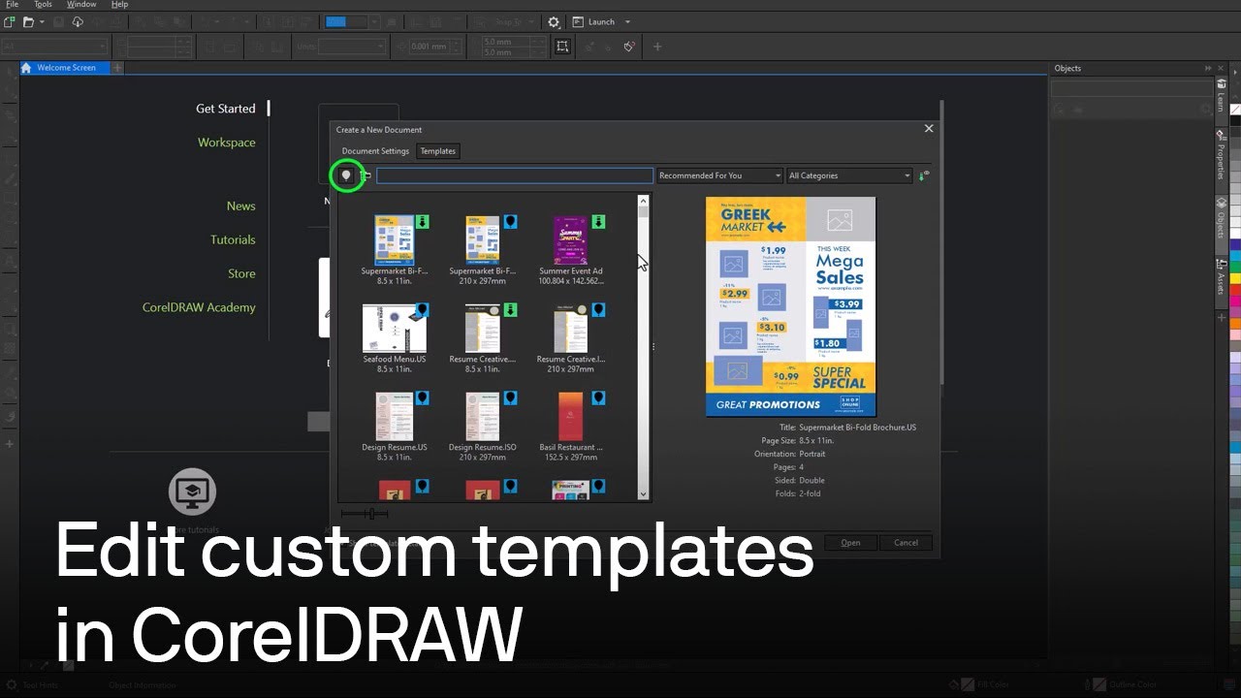Open the Store section link
Image resolution: width=1241 pixels, height=698 pixels.
(242, 273)
